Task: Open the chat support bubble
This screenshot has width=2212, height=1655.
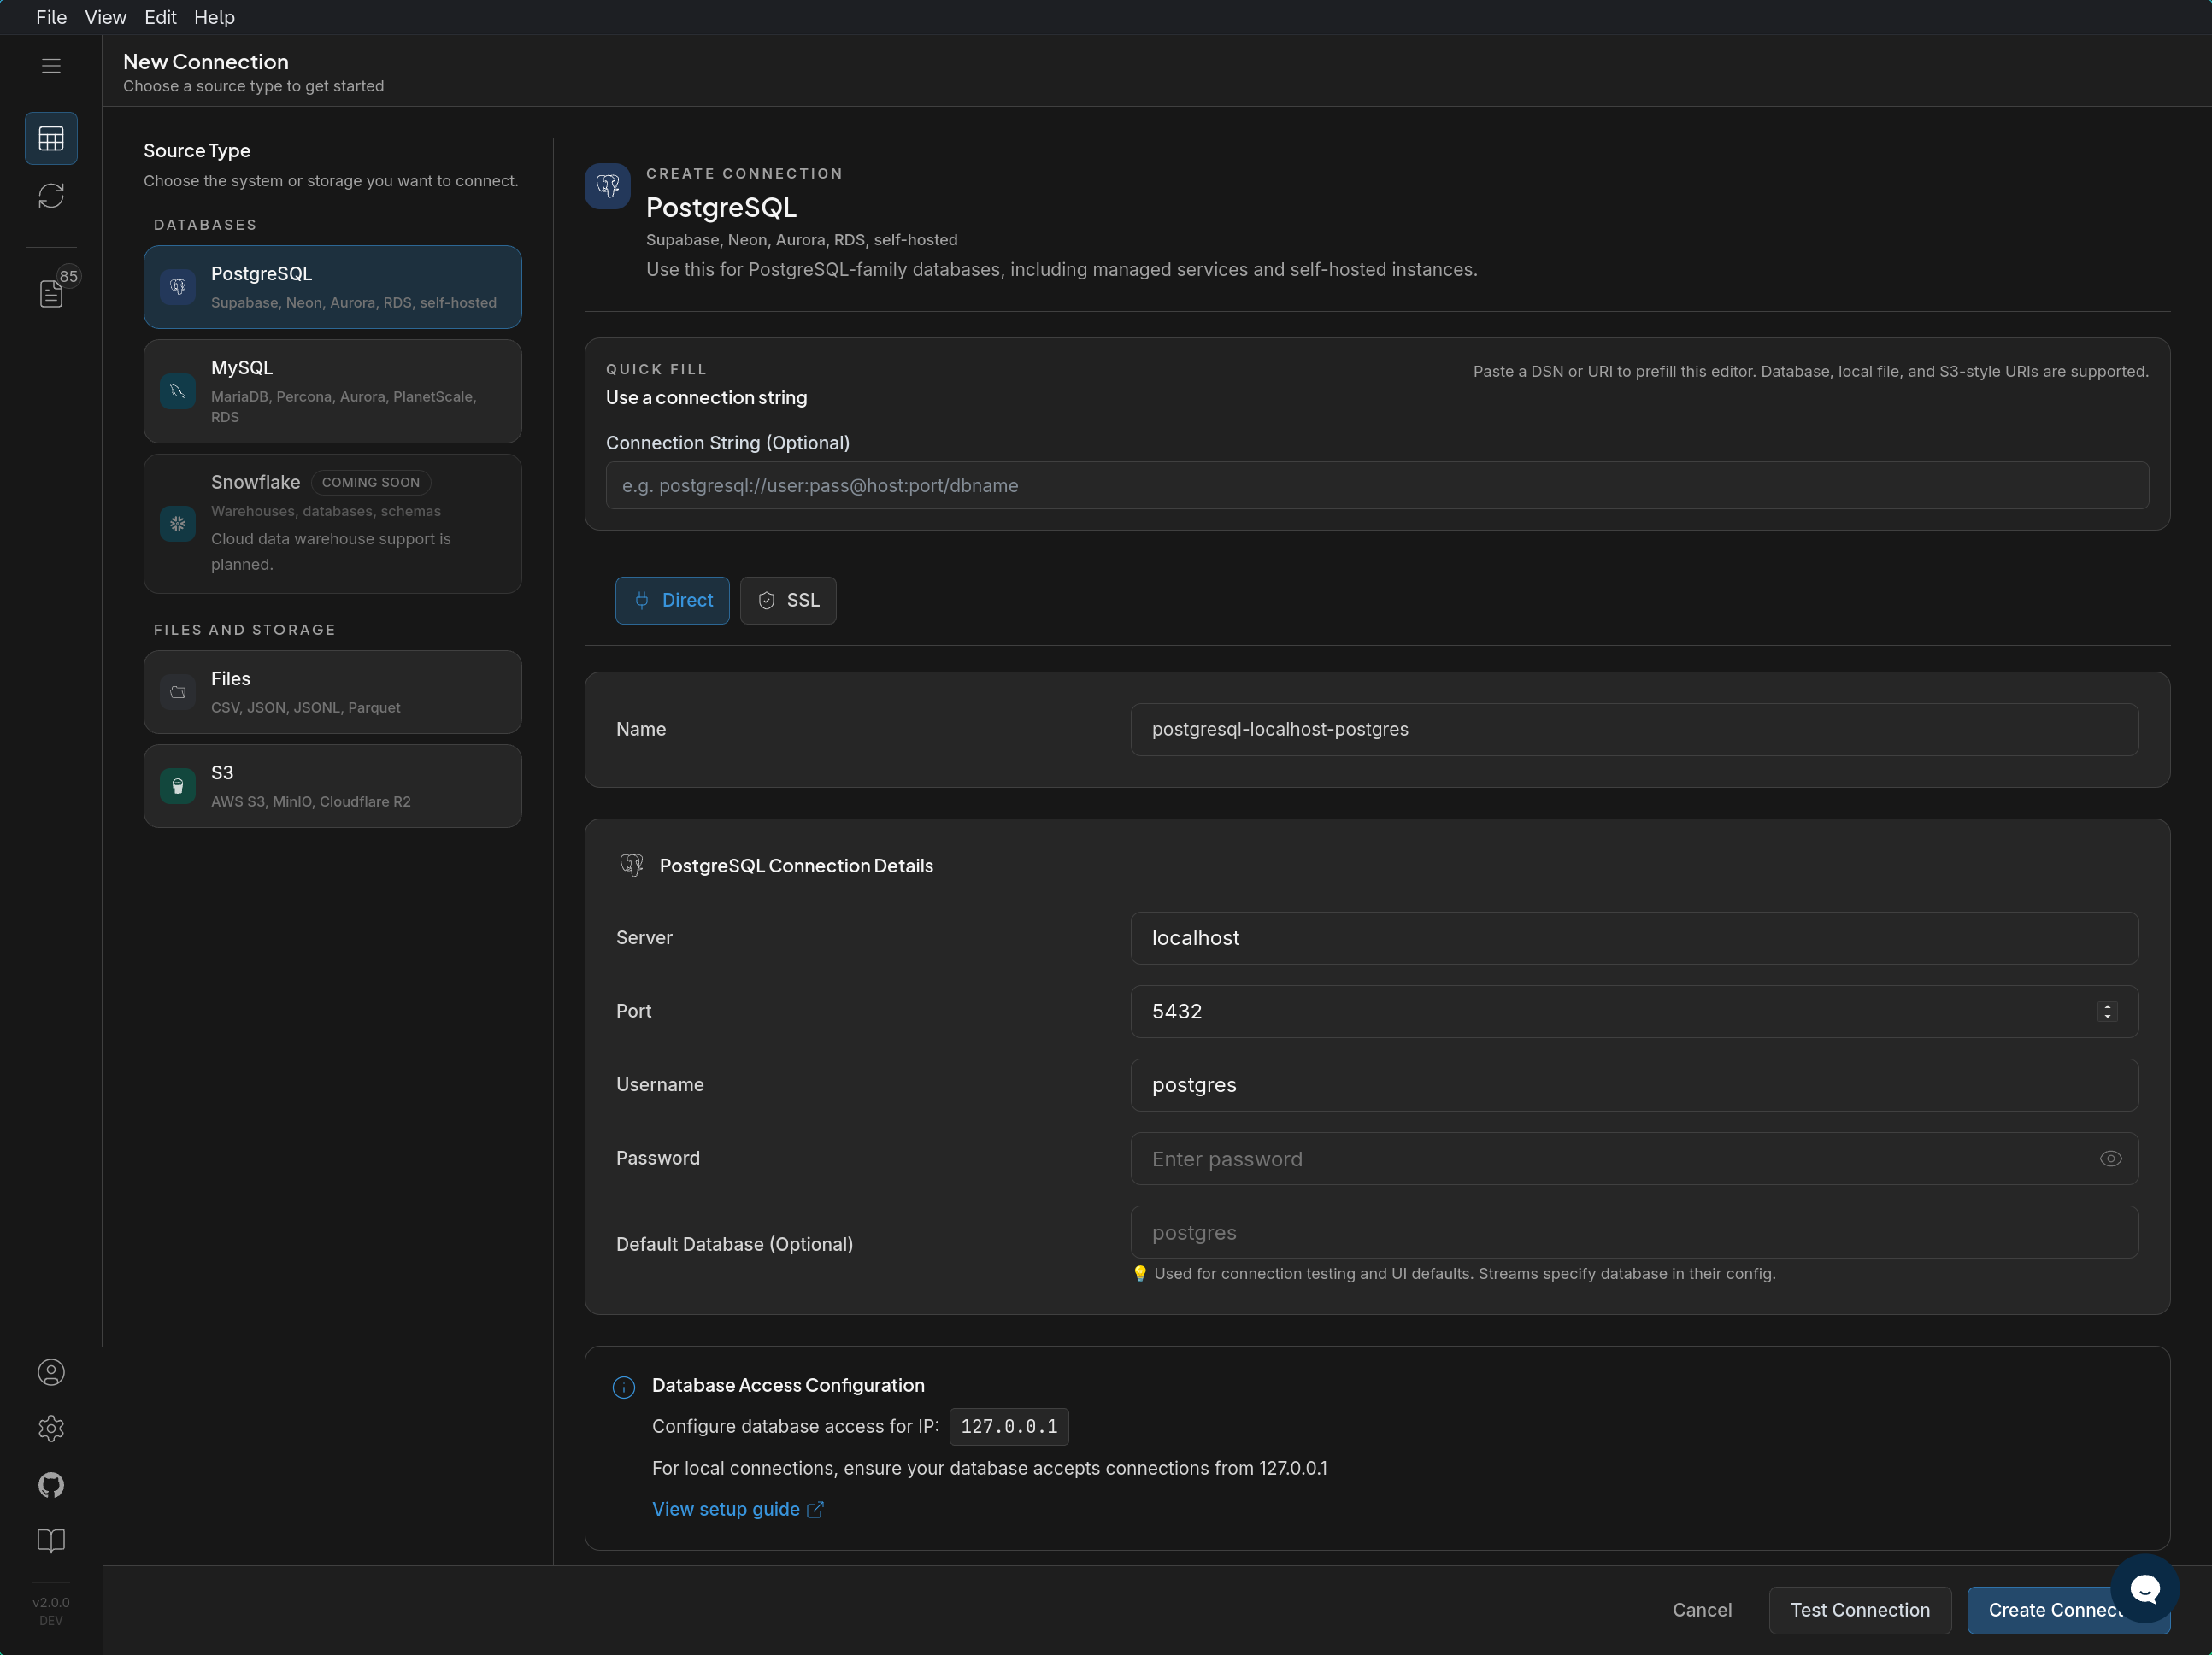Action: (x=2144, y=1588)
